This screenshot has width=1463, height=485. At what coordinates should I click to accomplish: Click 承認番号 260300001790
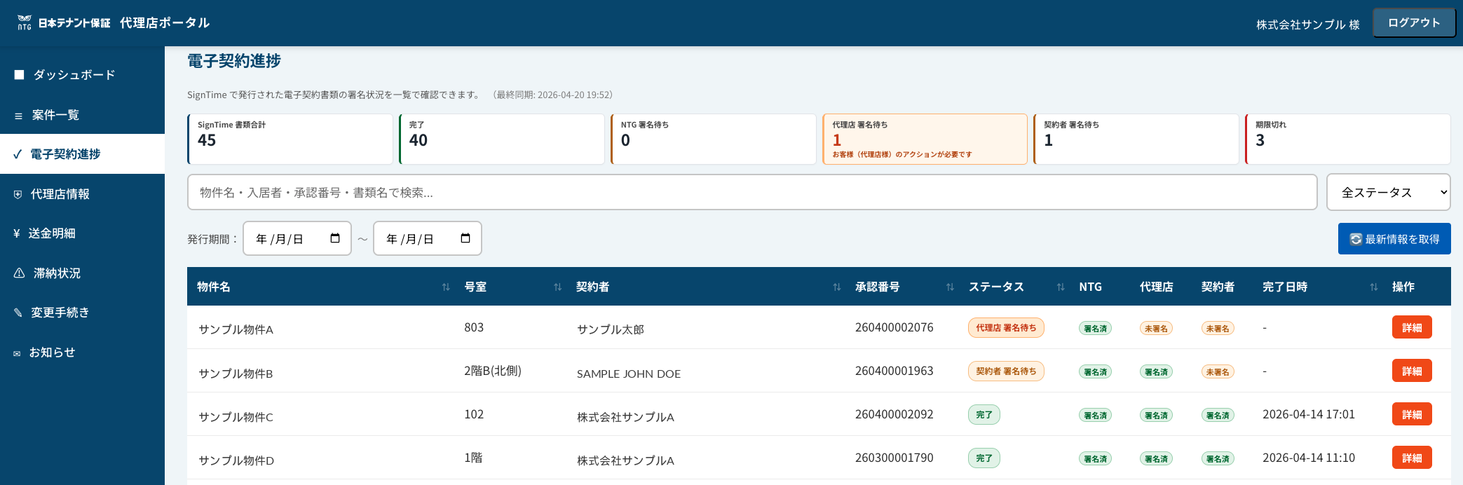(894, 458)
